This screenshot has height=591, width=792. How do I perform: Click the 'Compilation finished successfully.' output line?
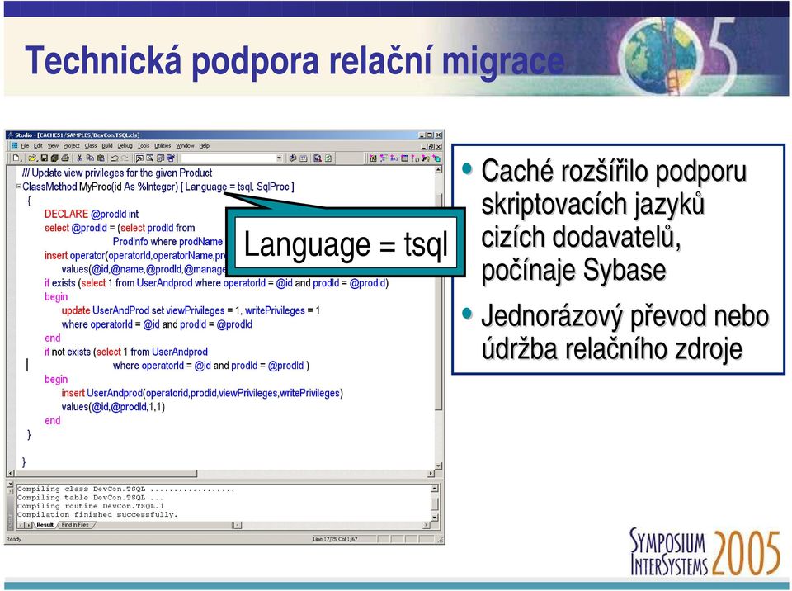tap(97, 515)
